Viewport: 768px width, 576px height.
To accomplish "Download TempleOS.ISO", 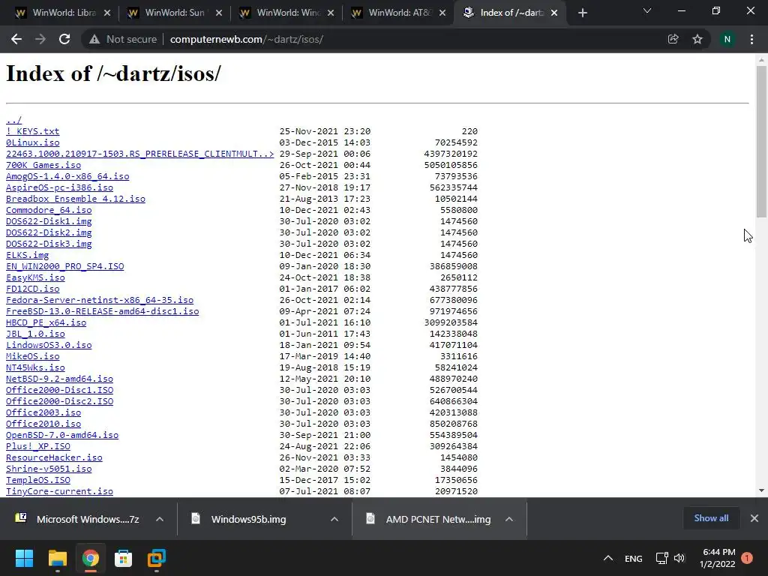I will click(37, 481).
